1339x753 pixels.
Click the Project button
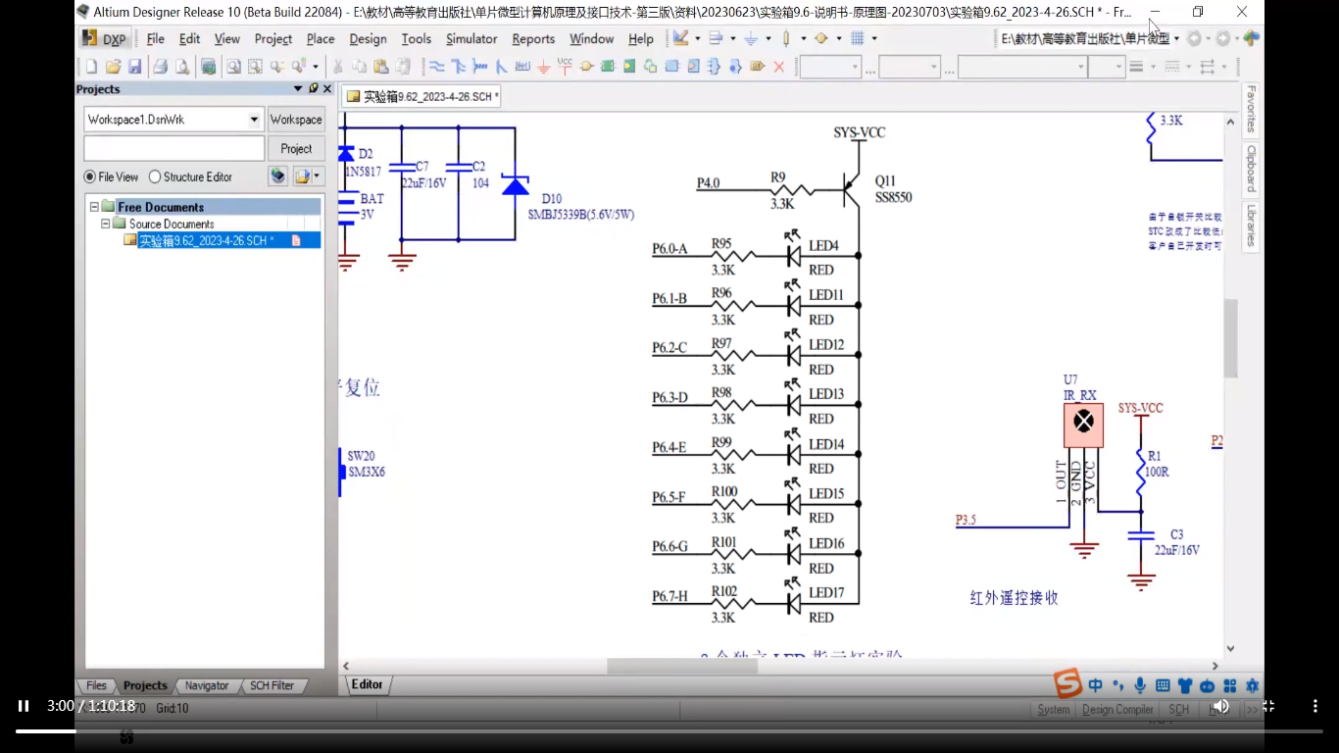296,149
